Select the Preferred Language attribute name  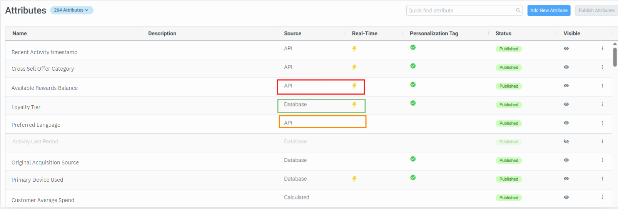[36, 125]
